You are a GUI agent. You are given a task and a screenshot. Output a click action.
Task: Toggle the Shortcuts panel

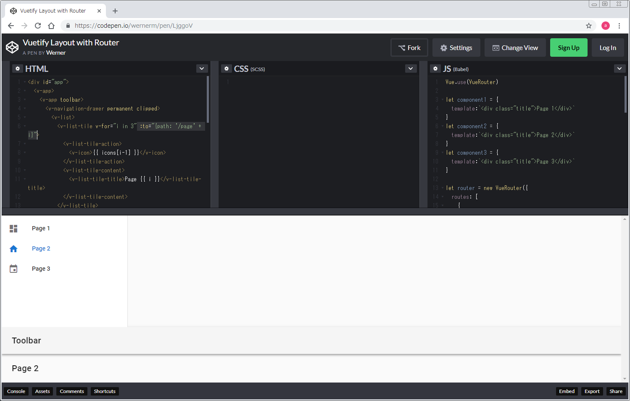click(x=105, y=391)
